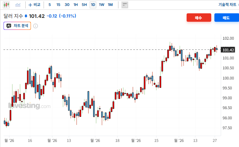Open the news layout icon in toolbar

(x=125, y=5)
